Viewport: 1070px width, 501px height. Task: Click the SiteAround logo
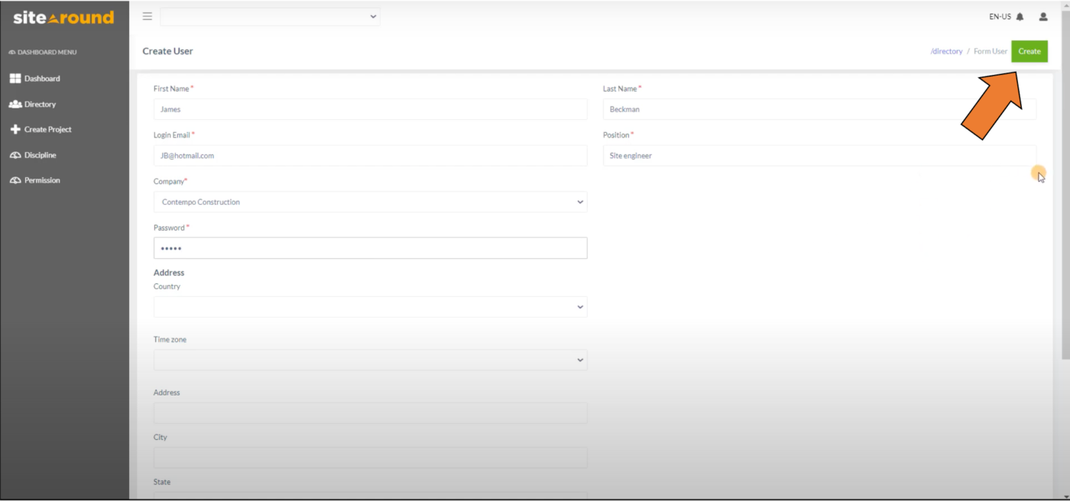(63, 16)
